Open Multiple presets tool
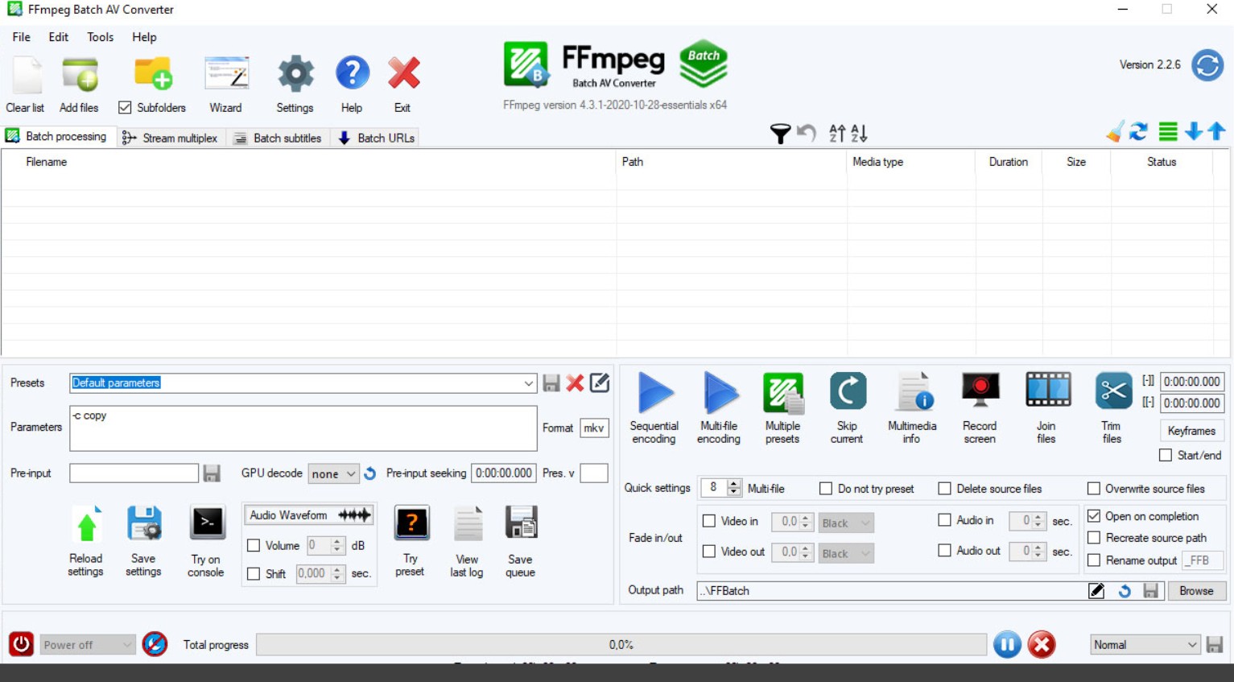 tap(783, 394)
